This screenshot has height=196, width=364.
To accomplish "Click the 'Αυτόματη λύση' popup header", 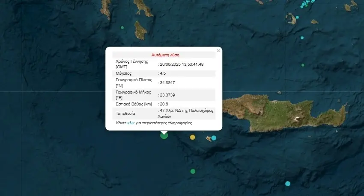I will click(165, 55).
